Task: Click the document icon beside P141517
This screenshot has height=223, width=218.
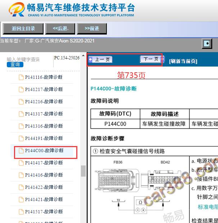Action: pos(21,212)
